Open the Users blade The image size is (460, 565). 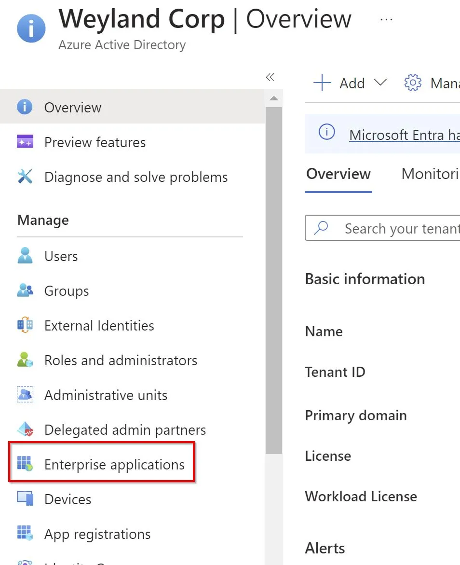pyautogui.click(x=61, y=256)
